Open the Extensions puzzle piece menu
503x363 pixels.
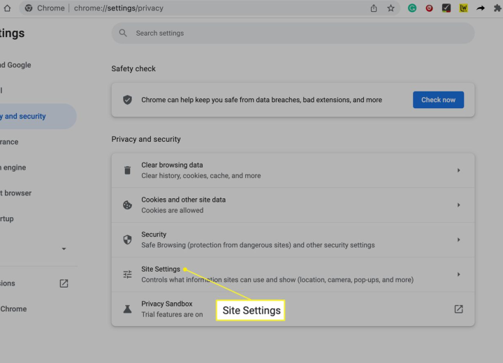coord(497,8)
